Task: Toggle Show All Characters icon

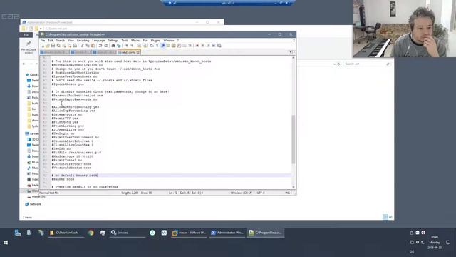Action: 157,46
